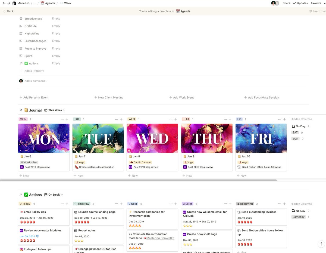Click Add a Property
This screenshot has width=326, height=253.
[x=32, y=71]
